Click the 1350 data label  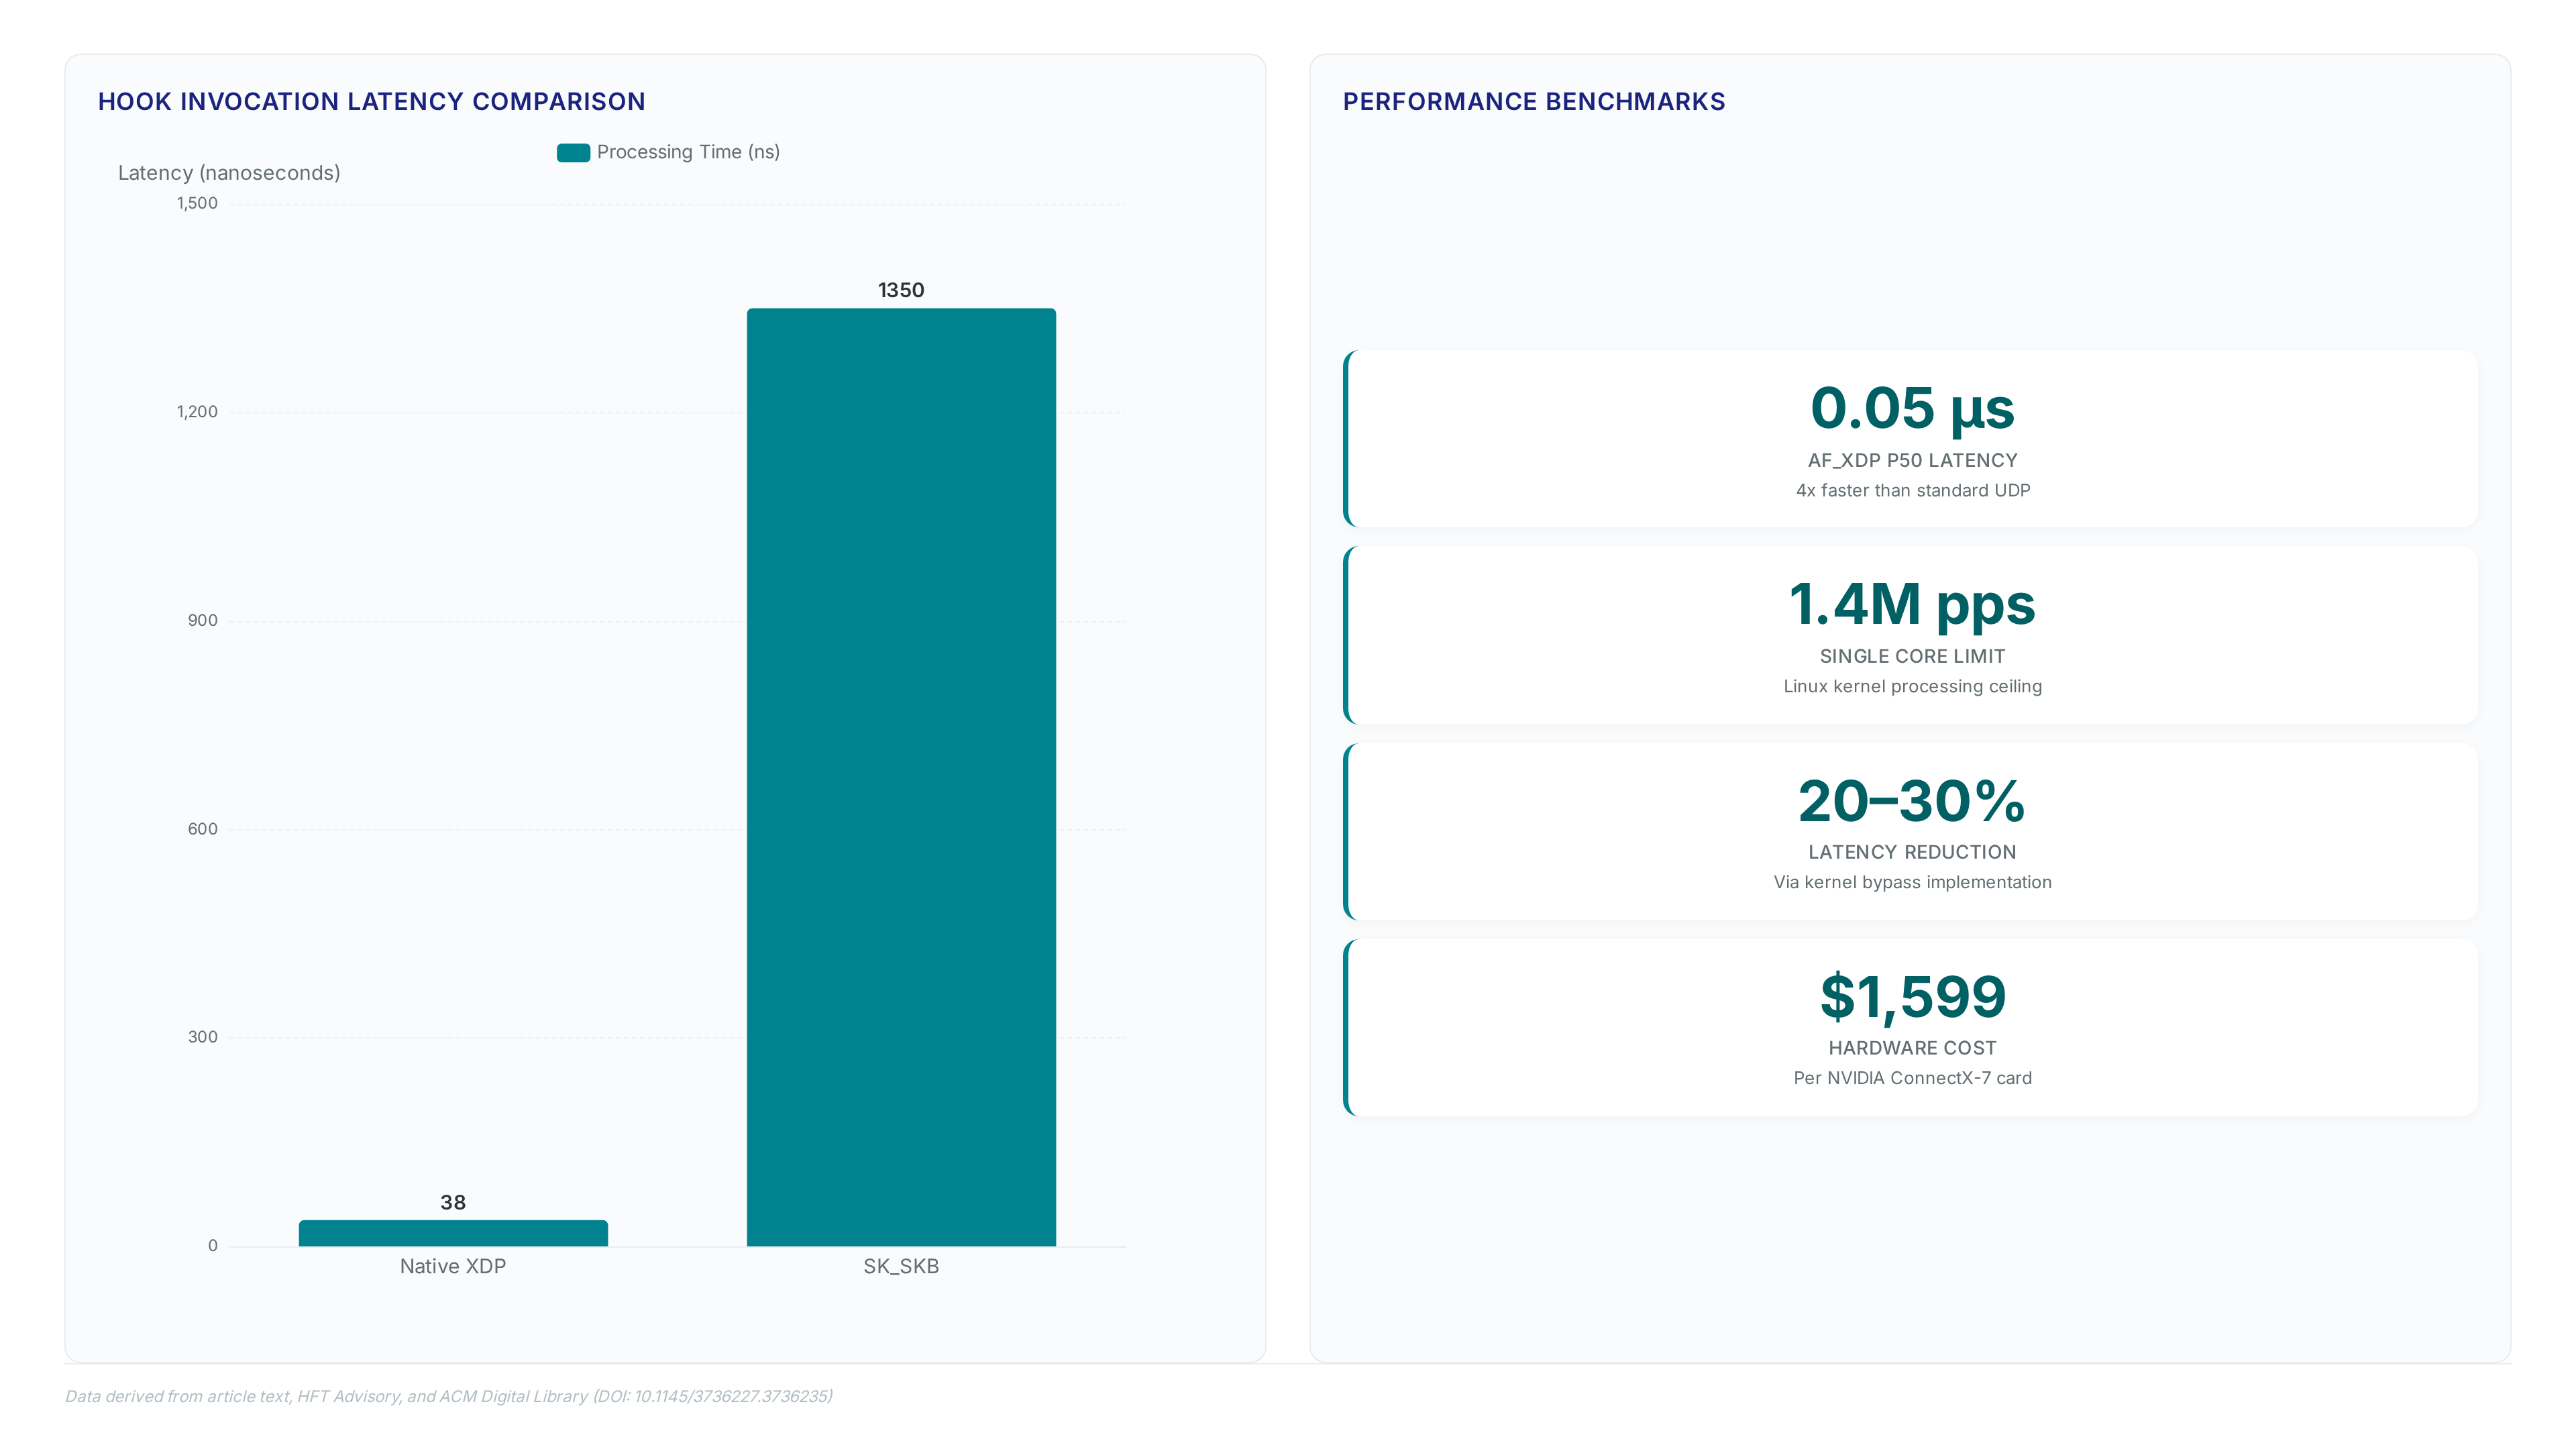tap(901, 290)
